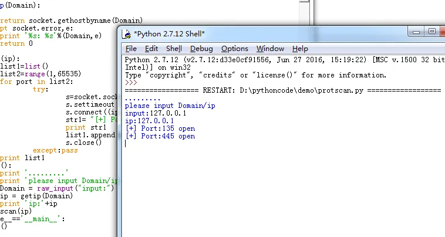The image size is (445, 237).
Task: Open the Edit menu
Action: click(x=151, y=49)
